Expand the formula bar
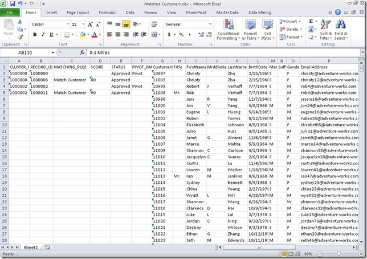 [x=362, y=52]
